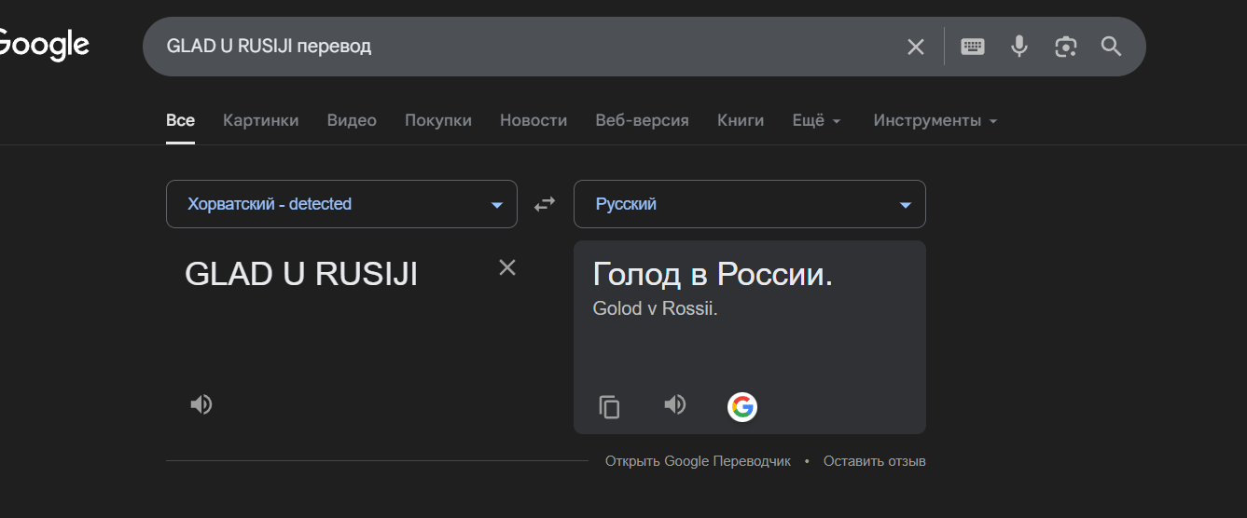Open search by image camera icon
This screenshot has height=518, width=1247.
point(1066,47)
